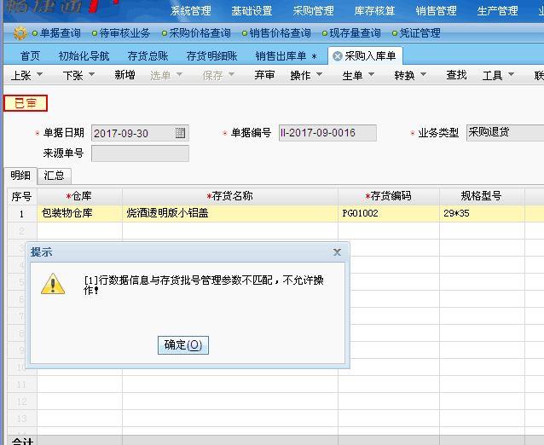Expand the 操作 dropdown arrow
Image resolution: width=544 pixels, height=445 pixels.
pos(319,74)
